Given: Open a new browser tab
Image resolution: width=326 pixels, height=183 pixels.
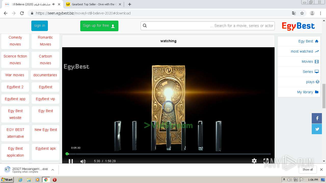Looking at the screenshot, I should 129,4.
